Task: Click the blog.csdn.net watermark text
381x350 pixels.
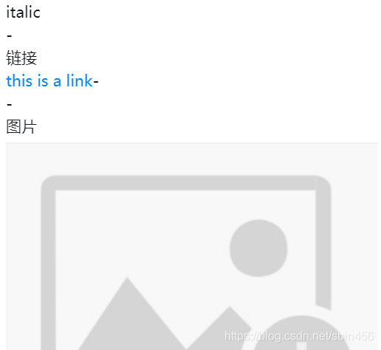Action: coord(299,336)
